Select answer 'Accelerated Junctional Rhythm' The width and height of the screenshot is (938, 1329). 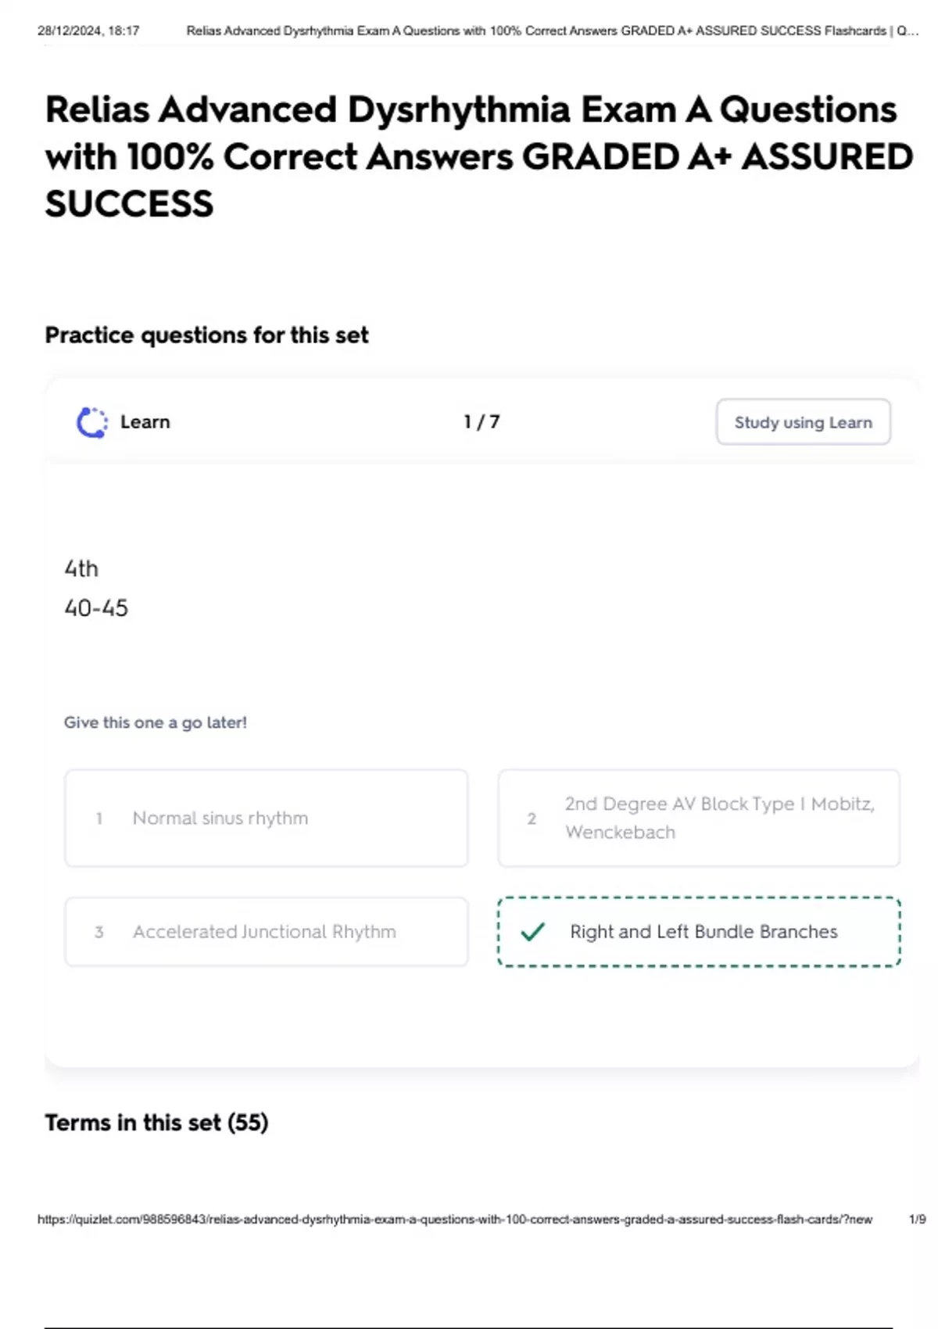click(x=266, y=932)
